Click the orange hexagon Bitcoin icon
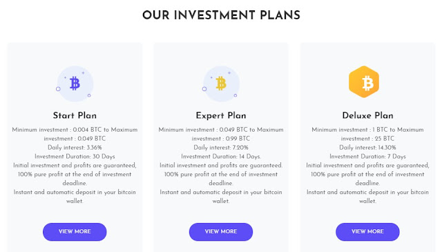This screenshot has height=252, width=442. pyautogui.click(x=364, y=81)
